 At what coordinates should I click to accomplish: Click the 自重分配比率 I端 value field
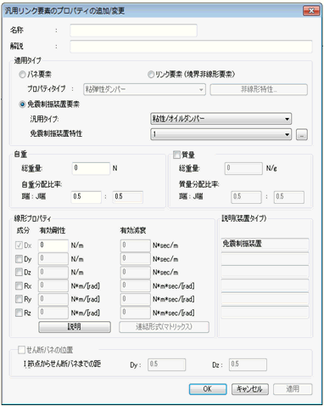point(86,197)
